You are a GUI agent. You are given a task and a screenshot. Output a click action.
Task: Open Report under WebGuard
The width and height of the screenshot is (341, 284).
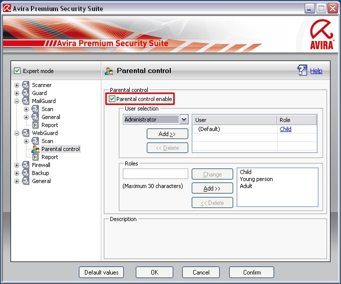pos(50,157)
